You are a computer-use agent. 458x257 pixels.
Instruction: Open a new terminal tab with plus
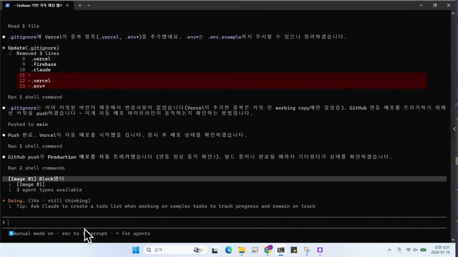pos(80,5)
